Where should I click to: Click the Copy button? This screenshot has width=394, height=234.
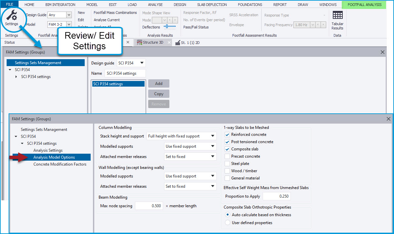coord(159,94)
